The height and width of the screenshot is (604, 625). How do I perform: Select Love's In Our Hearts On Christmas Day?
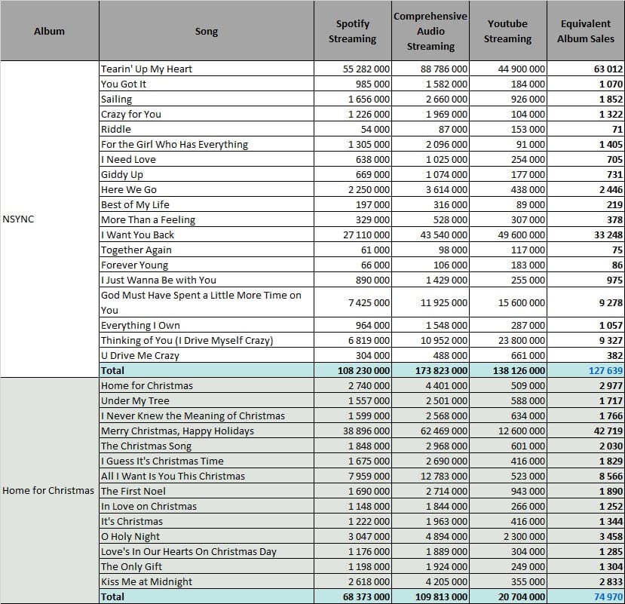[x=207, y=551]
